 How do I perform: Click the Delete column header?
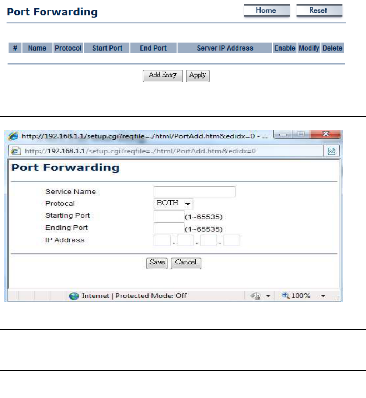332,48
